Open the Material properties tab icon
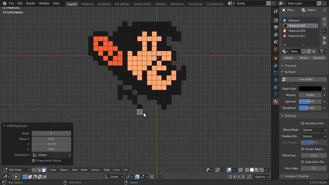 [276, 102]
